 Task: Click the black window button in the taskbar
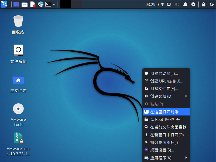pos(66,4)
